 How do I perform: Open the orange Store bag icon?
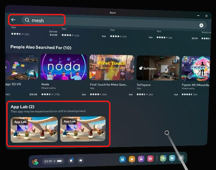tap(132, 159)
